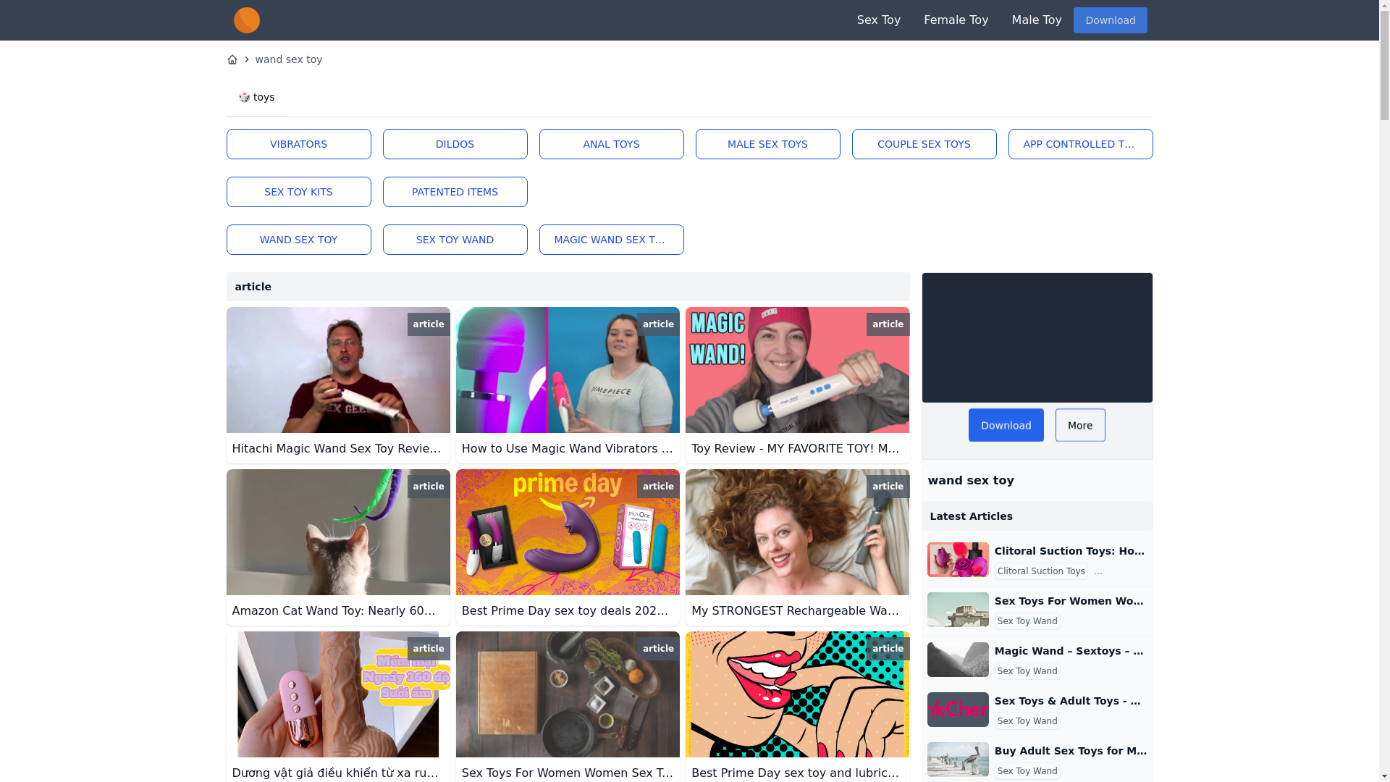The height and width of the screenshot is (782, 1390).
Task: Go to the home breadcrumb icon
Action: (x=232, y=59)
